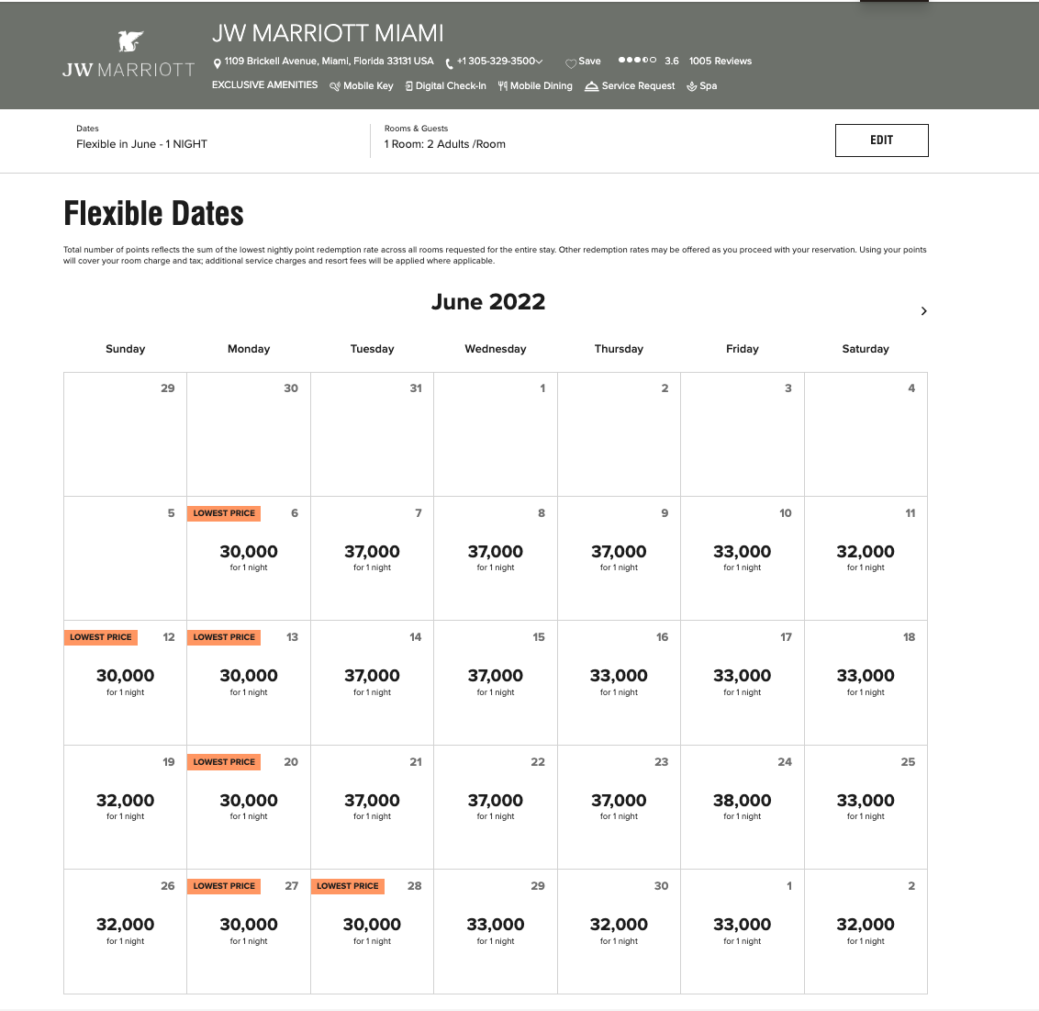
Task: Go to next month with the right chevron
Action: tap(923, 311)
